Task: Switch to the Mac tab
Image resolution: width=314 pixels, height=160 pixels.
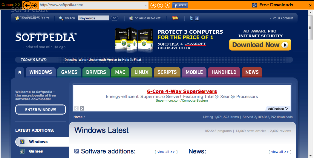Action: click(120, 72)
